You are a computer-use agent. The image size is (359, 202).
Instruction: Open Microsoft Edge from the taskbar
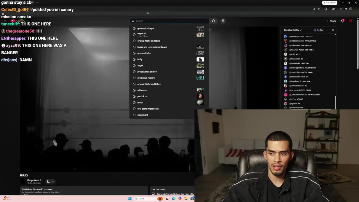click(x=174, y=199)
